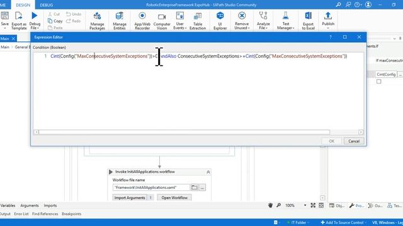Launch App/Web Recorder
This screenshot has width=403, height=226.
point(142,21)
